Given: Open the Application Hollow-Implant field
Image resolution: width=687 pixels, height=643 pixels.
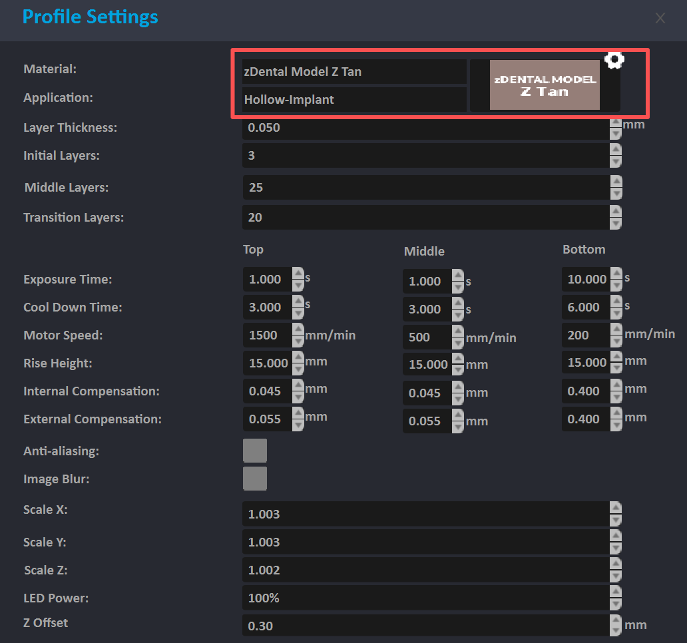Looking at the screenshot, I should coord(353,100).
